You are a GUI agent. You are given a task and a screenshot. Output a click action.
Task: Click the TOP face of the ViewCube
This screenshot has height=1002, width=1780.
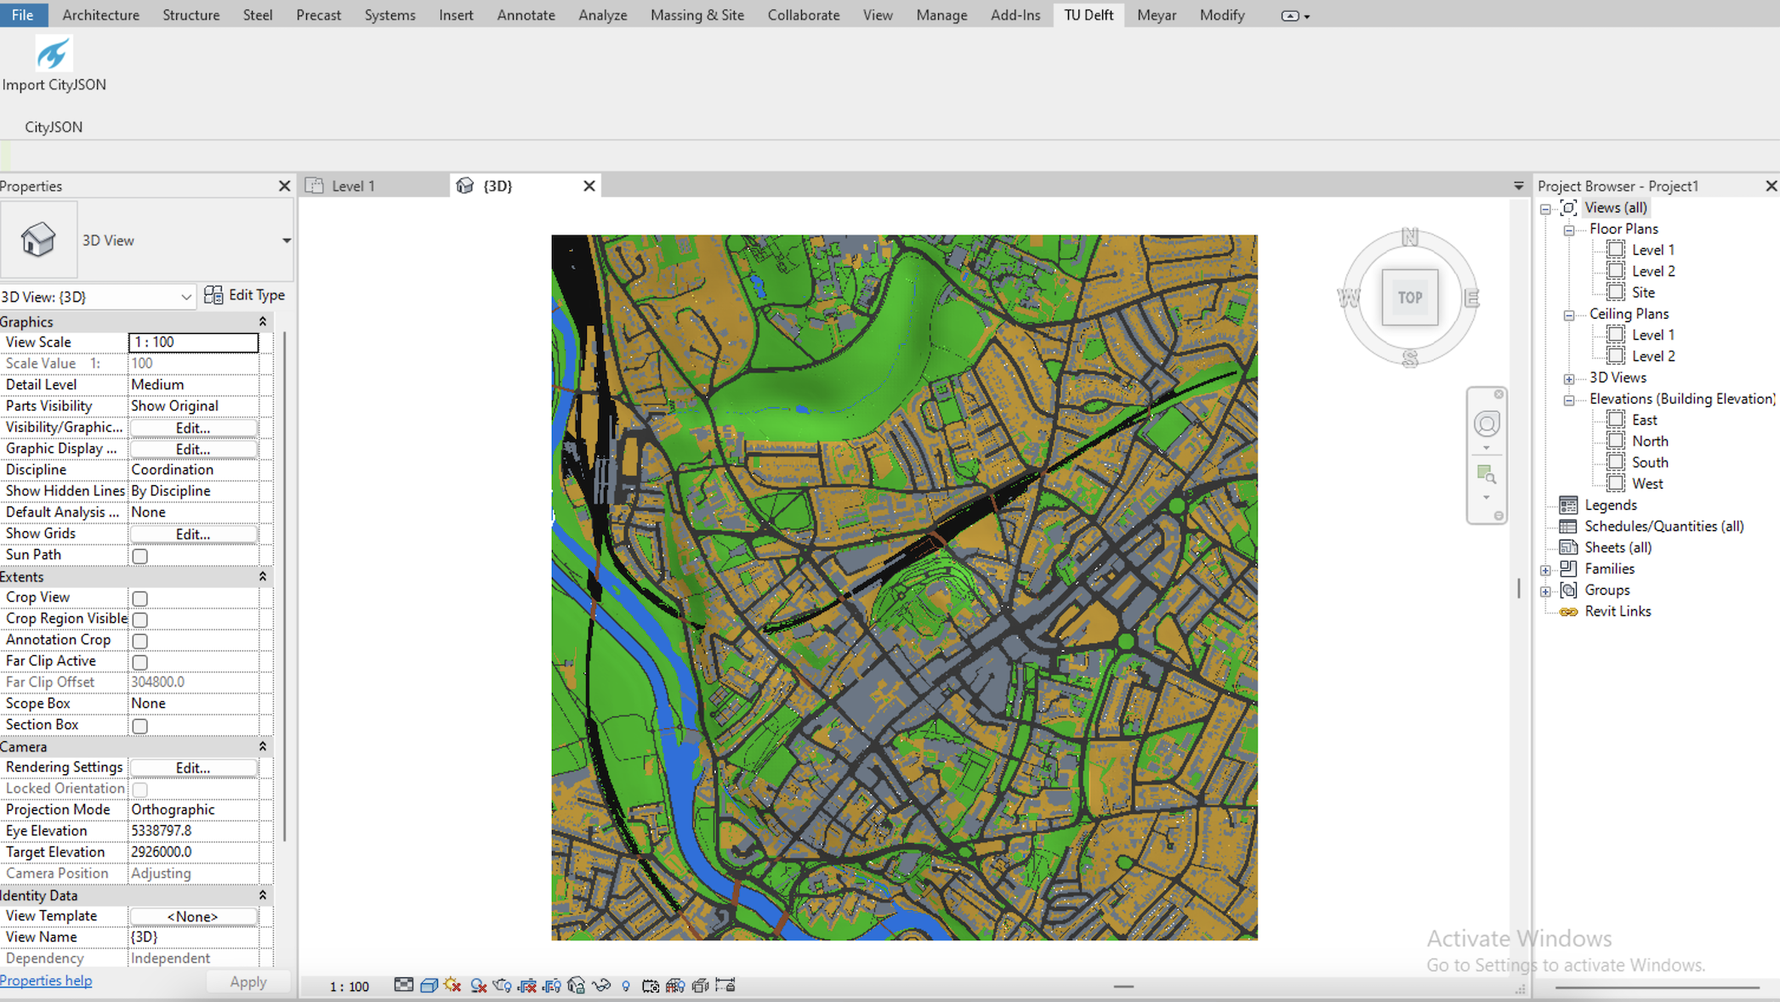[1409, 297]
